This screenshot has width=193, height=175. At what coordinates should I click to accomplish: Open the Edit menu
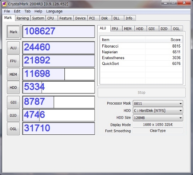pyautogui.click(x=17, y=11)
